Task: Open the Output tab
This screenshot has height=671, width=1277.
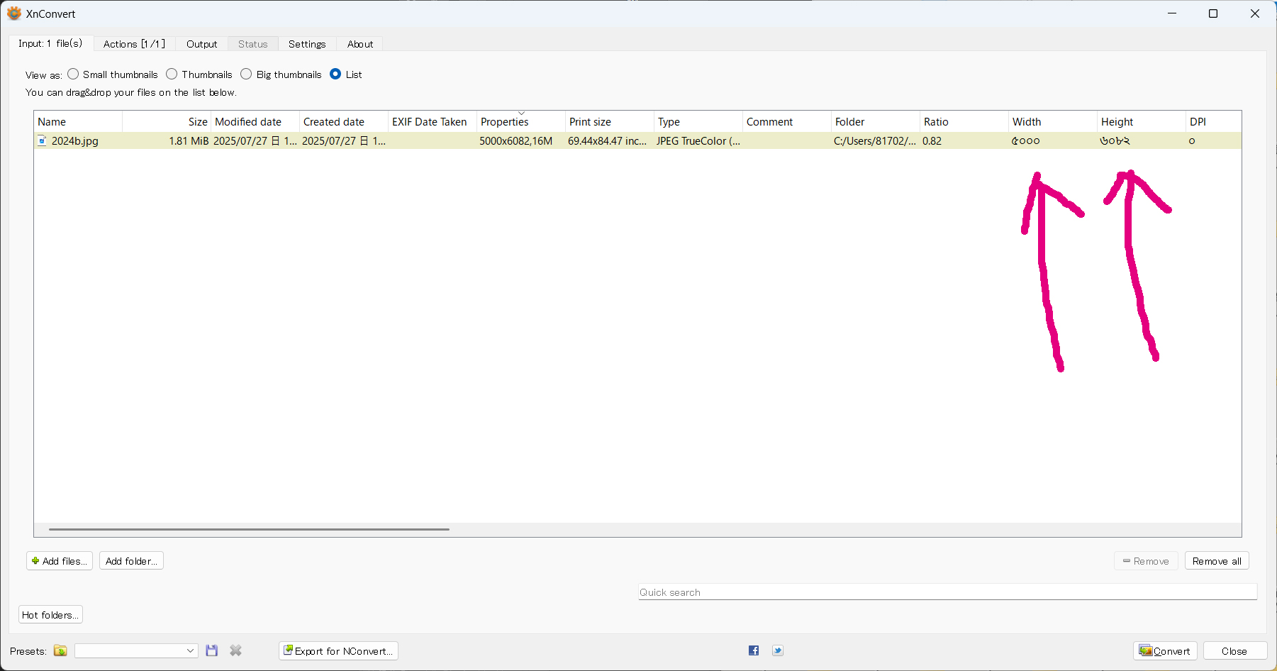Action: tap(201, 44)
